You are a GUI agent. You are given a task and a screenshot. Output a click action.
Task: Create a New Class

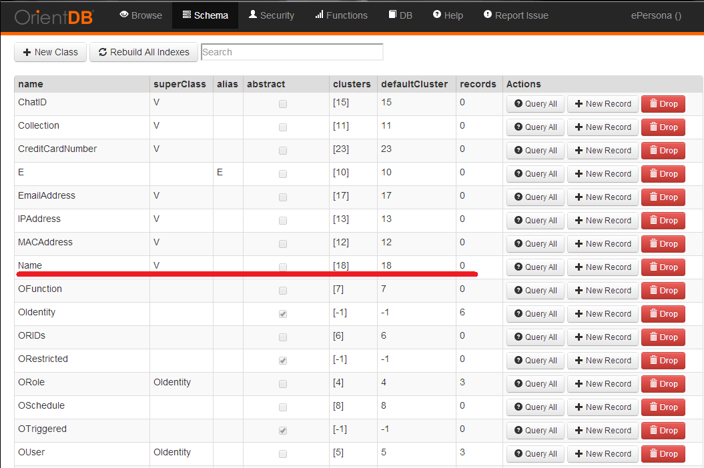pos(50,52)
